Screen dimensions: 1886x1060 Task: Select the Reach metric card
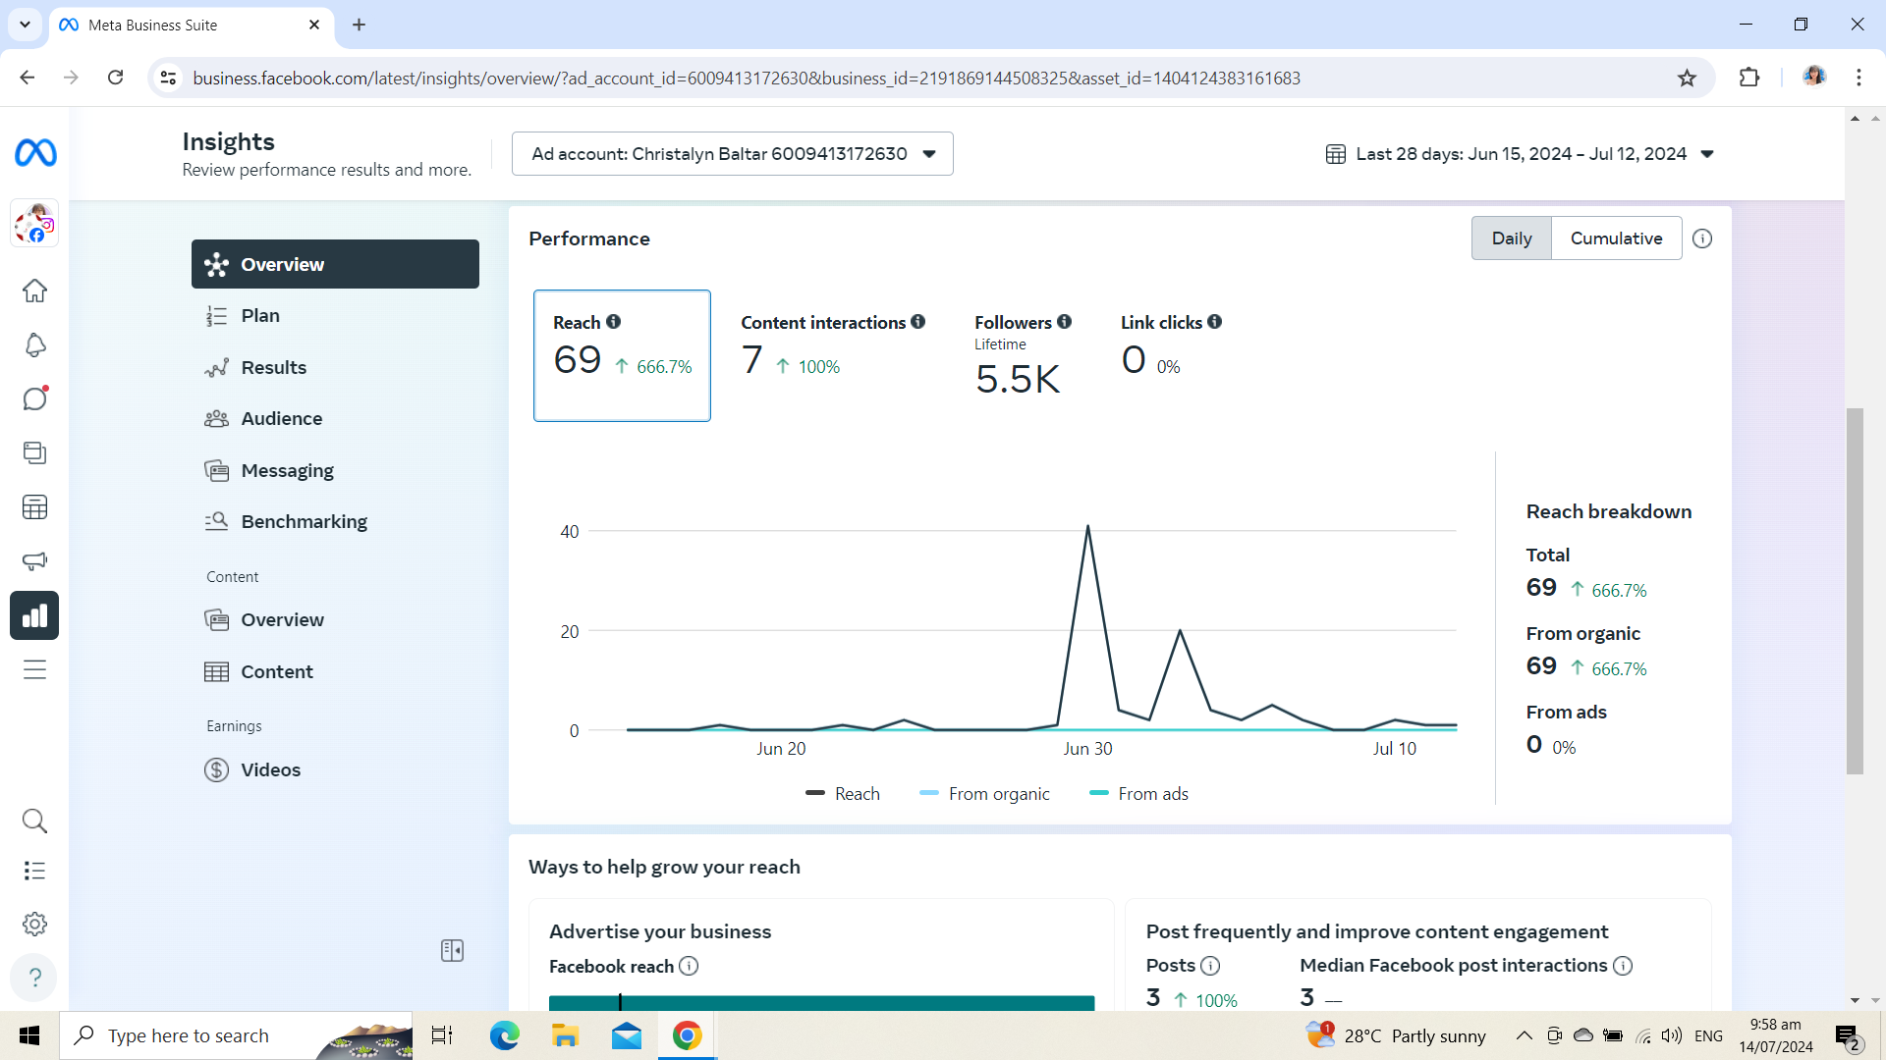622,355
